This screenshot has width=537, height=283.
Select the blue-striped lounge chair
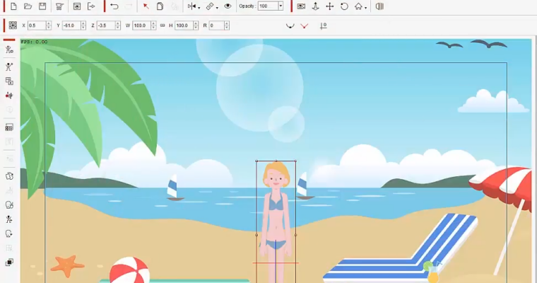[401, 250]
